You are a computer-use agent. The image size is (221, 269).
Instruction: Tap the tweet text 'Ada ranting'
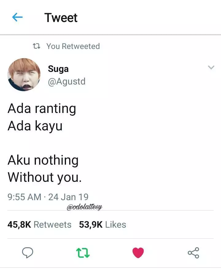tap(42, 109)
